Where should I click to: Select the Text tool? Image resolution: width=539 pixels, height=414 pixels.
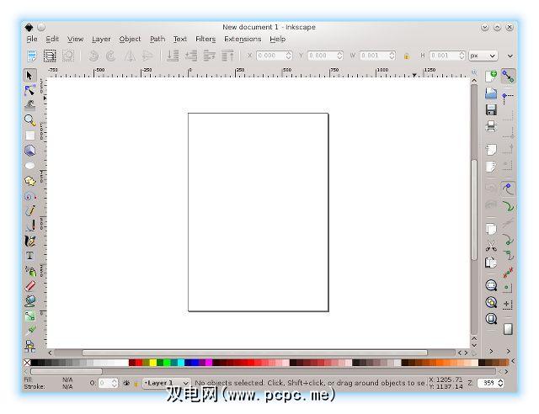click(x=29, y=256)
